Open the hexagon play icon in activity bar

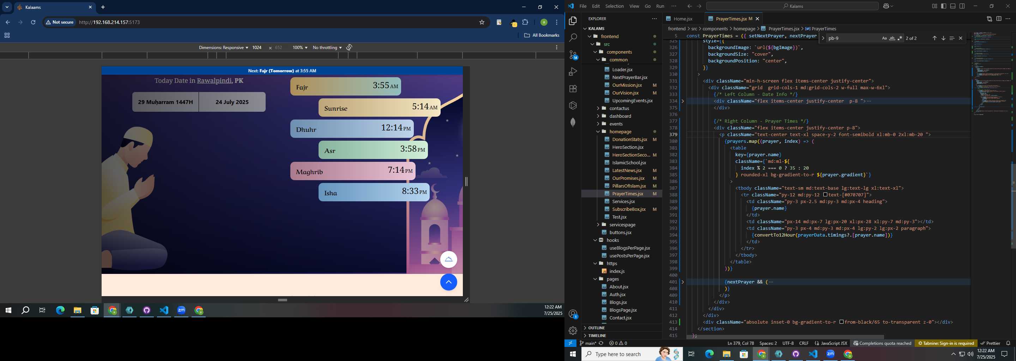coord(573,106)
